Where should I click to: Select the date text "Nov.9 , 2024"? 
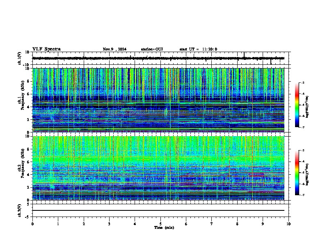[x=114, y=49]
